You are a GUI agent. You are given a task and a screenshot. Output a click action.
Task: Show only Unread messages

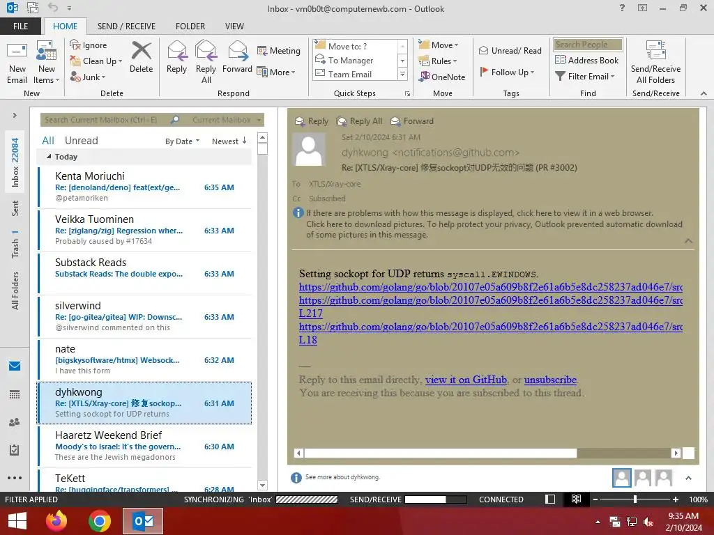coord(81,141)
